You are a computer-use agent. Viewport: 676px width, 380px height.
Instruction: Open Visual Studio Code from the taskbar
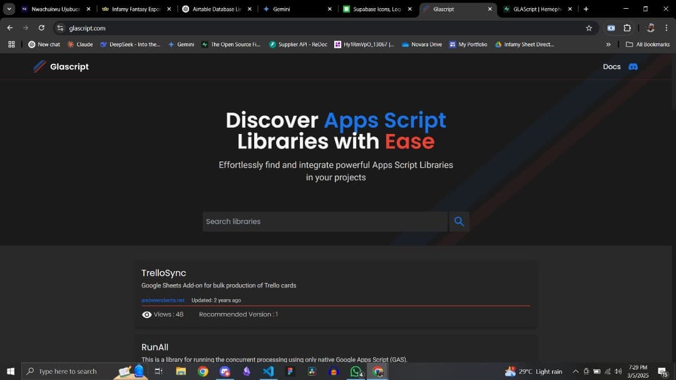tap(268, 371)
